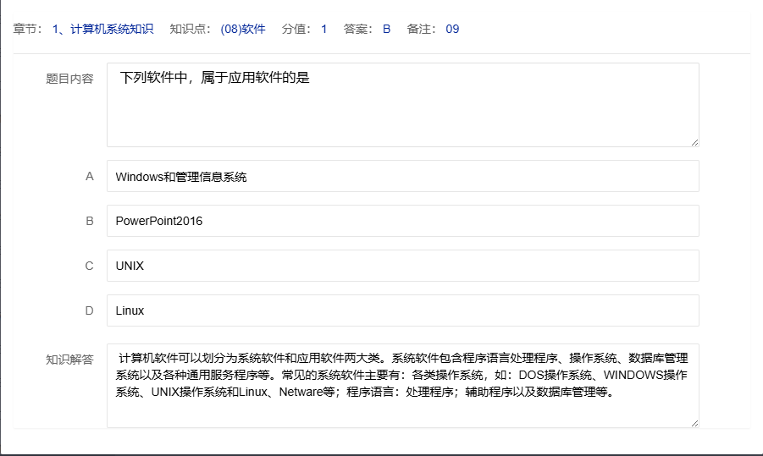Click inside the 知识解答 explanation text area
The width and height of the screenshot is (763, 456).
[402, 385]
